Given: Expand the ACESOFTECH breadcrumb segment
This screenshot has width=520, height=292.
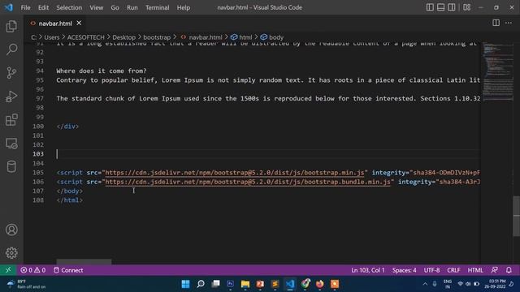Looking at the screenshot, I should coord(85,37).
